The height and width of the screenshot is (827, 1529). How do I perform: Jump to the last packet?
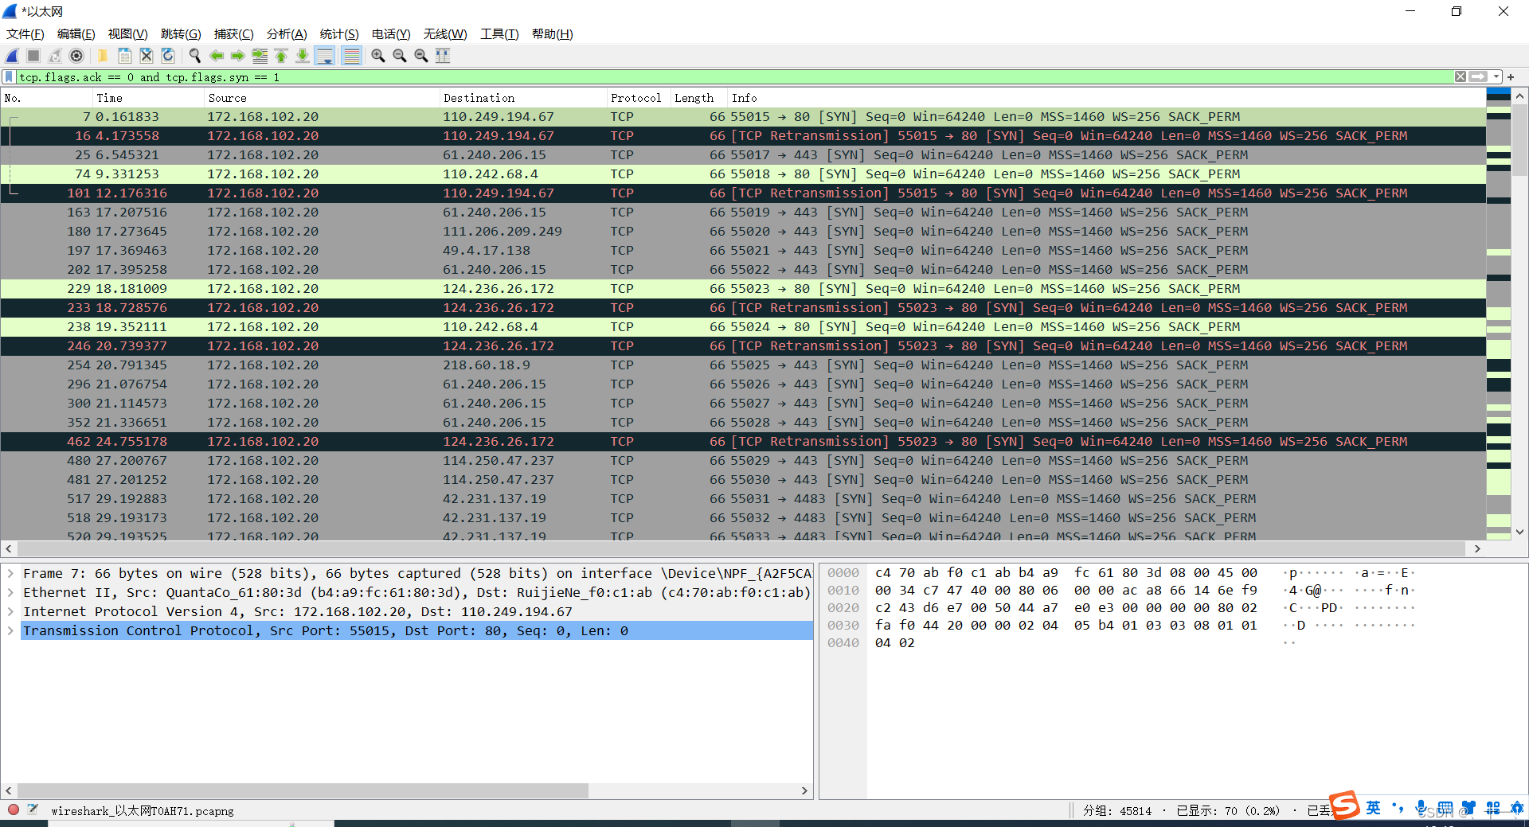click(x=303, y=56)
